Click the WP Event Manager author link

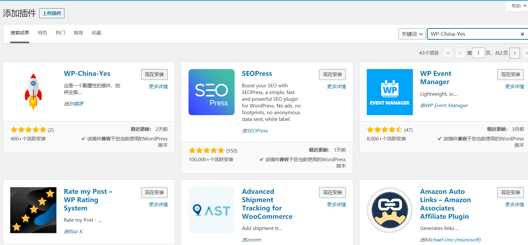[x=447, y=106]
